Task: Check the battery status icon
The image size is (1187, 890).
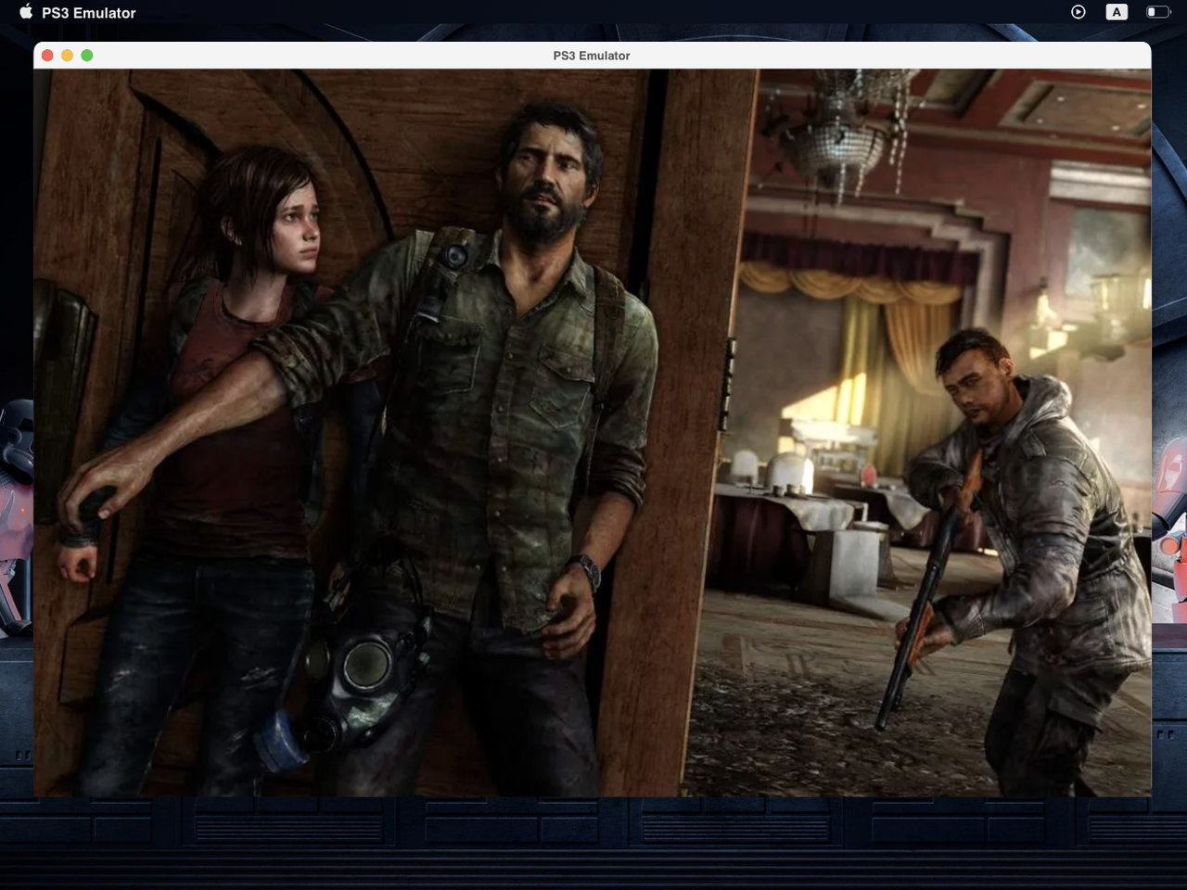Action: pos(1157,12)
